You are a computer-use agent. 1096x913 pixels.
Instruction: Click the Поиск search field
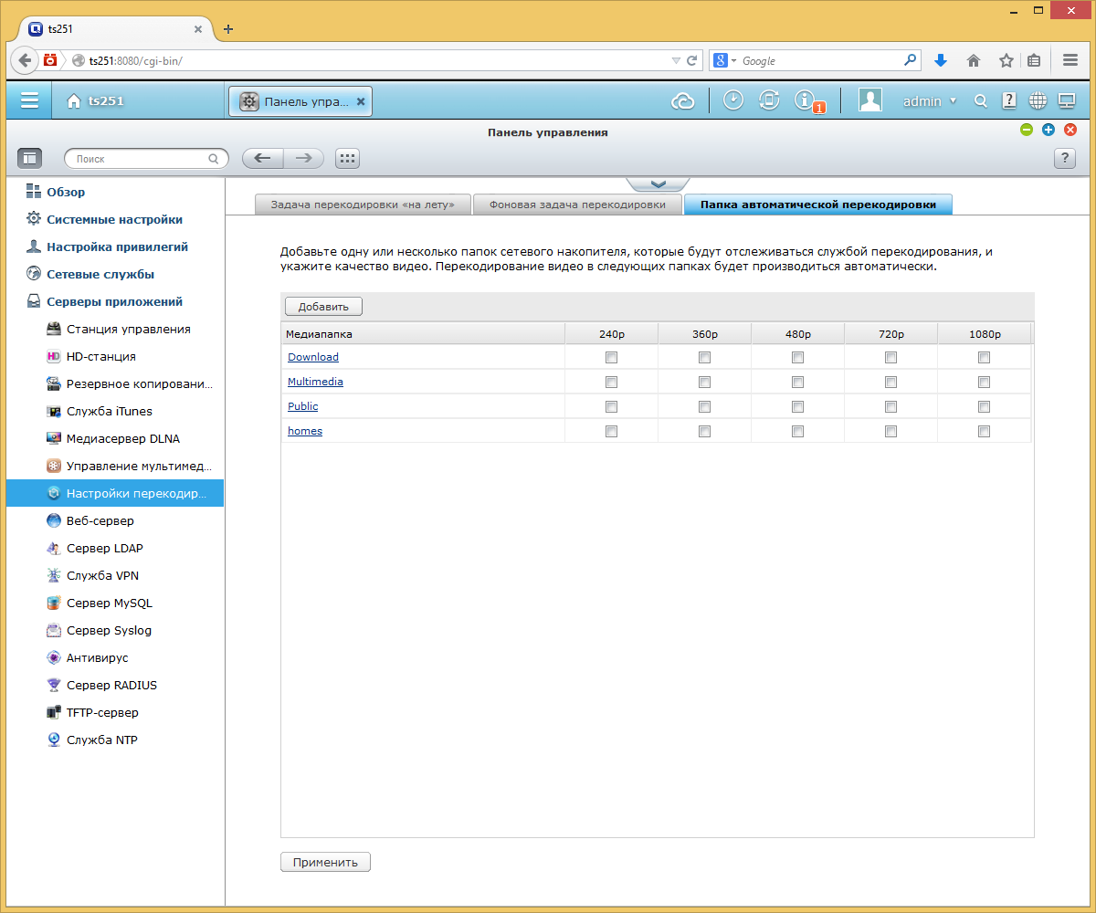point(146,158)
